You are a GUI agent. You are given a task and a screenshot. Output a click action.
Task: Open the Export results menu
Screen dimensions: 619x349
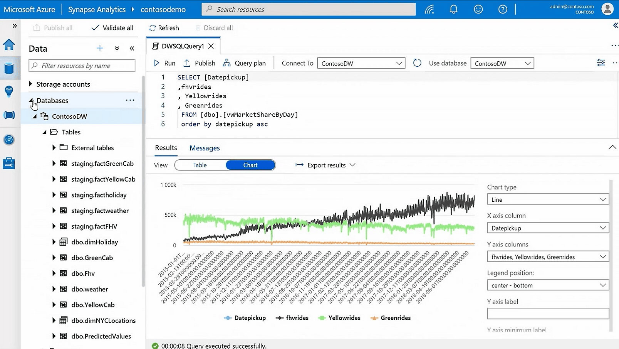click(x=325, y=165)
